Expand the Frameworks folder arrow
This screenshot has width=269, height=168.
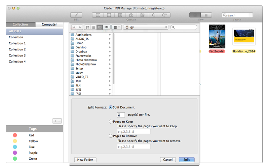[x=110, y=56]
